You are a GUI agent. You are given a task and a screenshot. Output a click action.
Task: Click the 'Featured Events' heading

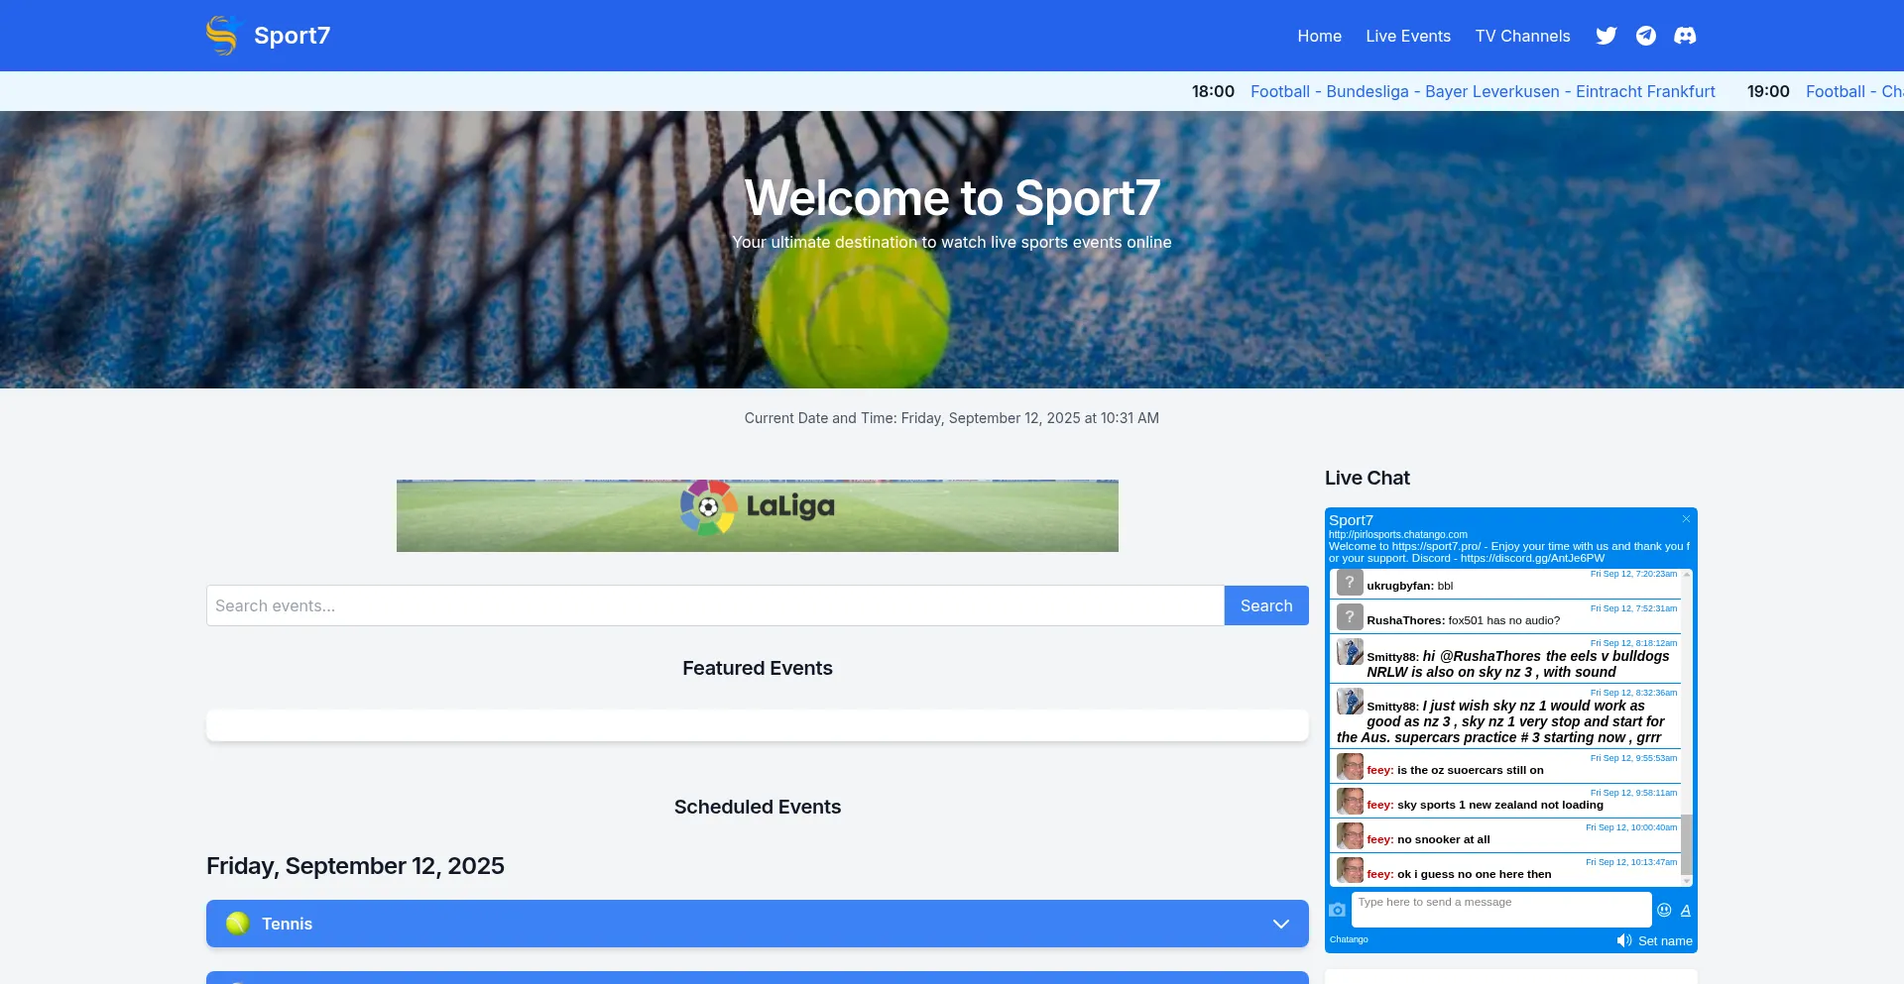(x=758, y=668)
